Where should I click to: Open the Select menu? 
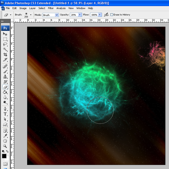(42, 8)
